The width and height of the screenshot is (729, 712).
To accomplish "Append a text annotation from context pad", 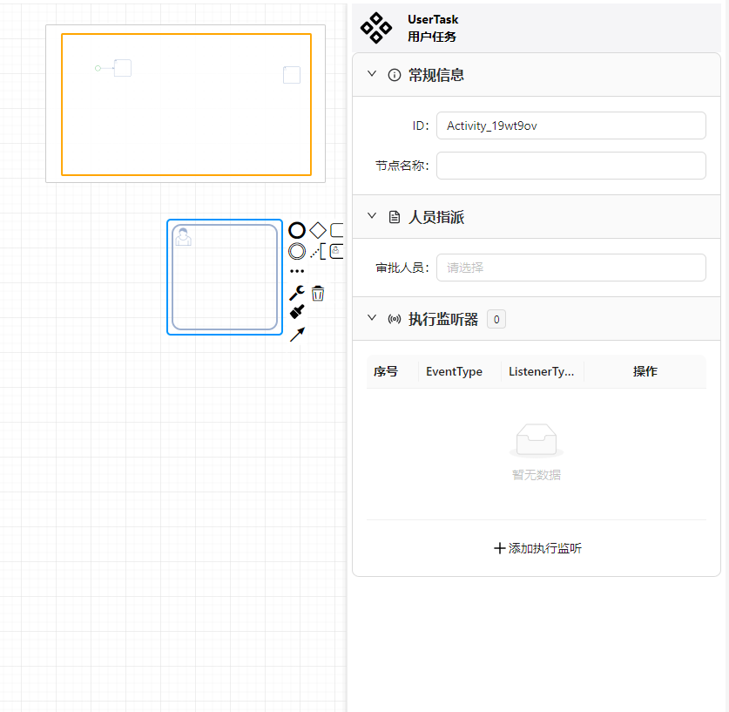I will pos(318,251).
